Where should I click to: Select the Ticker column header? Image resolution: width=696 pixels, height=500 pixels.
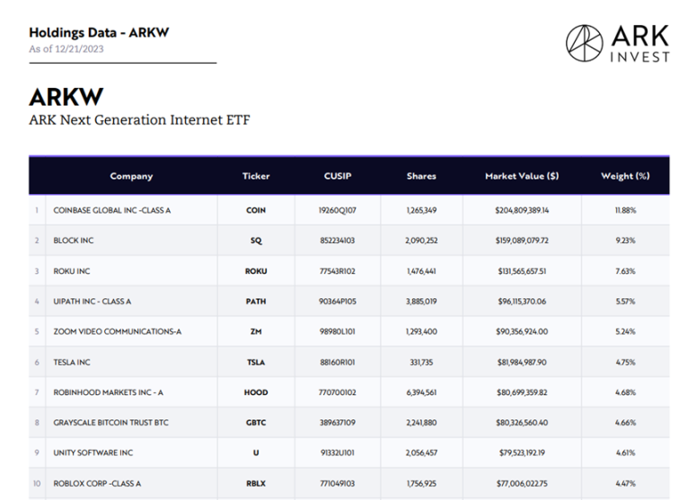(256, 176)
